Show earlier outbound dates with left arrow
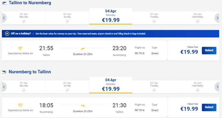 4,18
